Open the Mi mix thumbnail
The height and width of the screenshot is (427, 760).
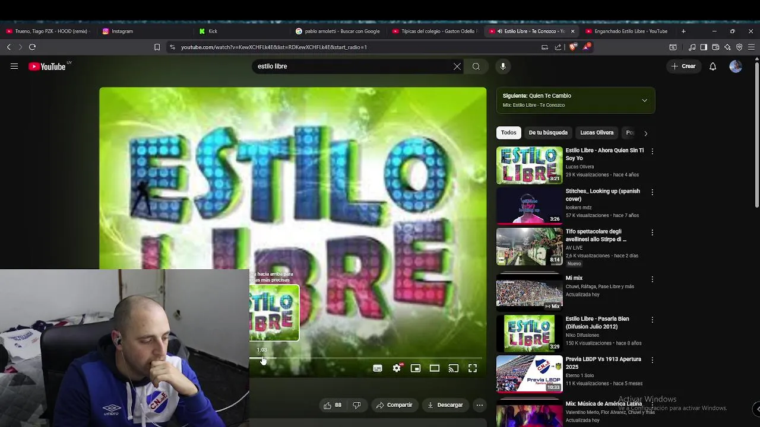(x=529, y=292)
